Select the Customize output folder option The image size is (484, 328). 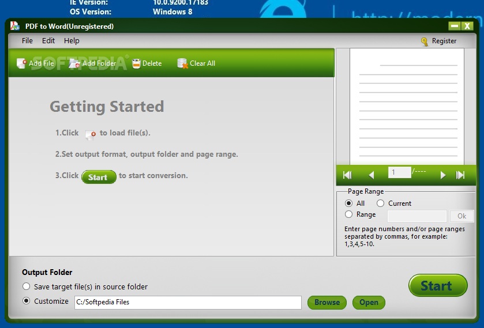pos(26,301)
